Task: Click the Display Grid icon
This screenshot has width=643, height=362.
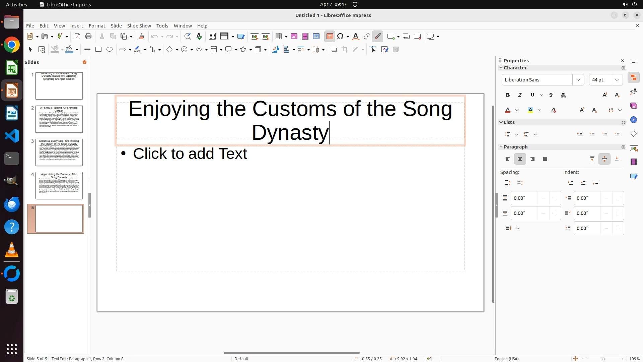Action: pos(212,37)
